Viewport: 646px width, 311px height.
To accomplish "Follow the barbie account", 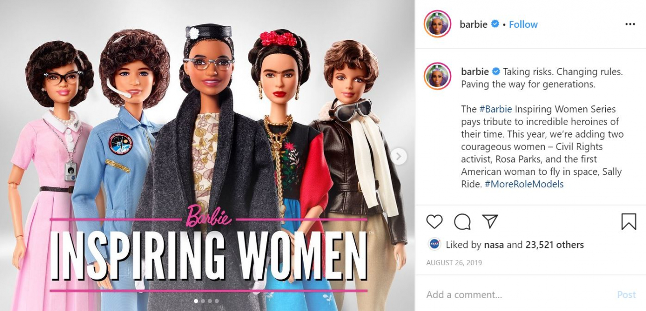I will coord(523,24).
